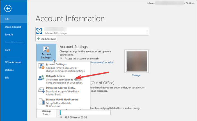Click 'Access this account on the web' text
This screenshot has width=197, height=121.
click(82, 58)
